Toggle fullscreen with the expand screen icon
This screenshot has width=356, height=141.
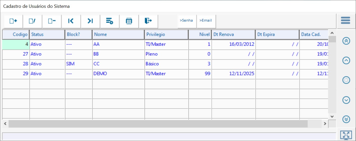[x=346, y=135]
